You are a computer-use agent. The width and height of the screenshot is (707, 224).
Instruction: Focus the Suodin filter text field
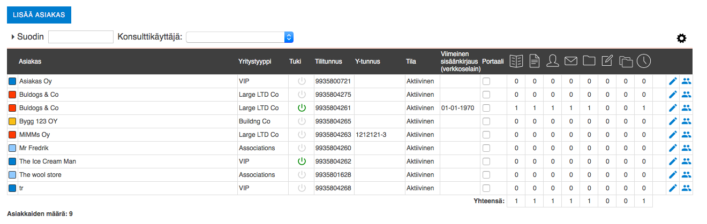coord(80,37)
